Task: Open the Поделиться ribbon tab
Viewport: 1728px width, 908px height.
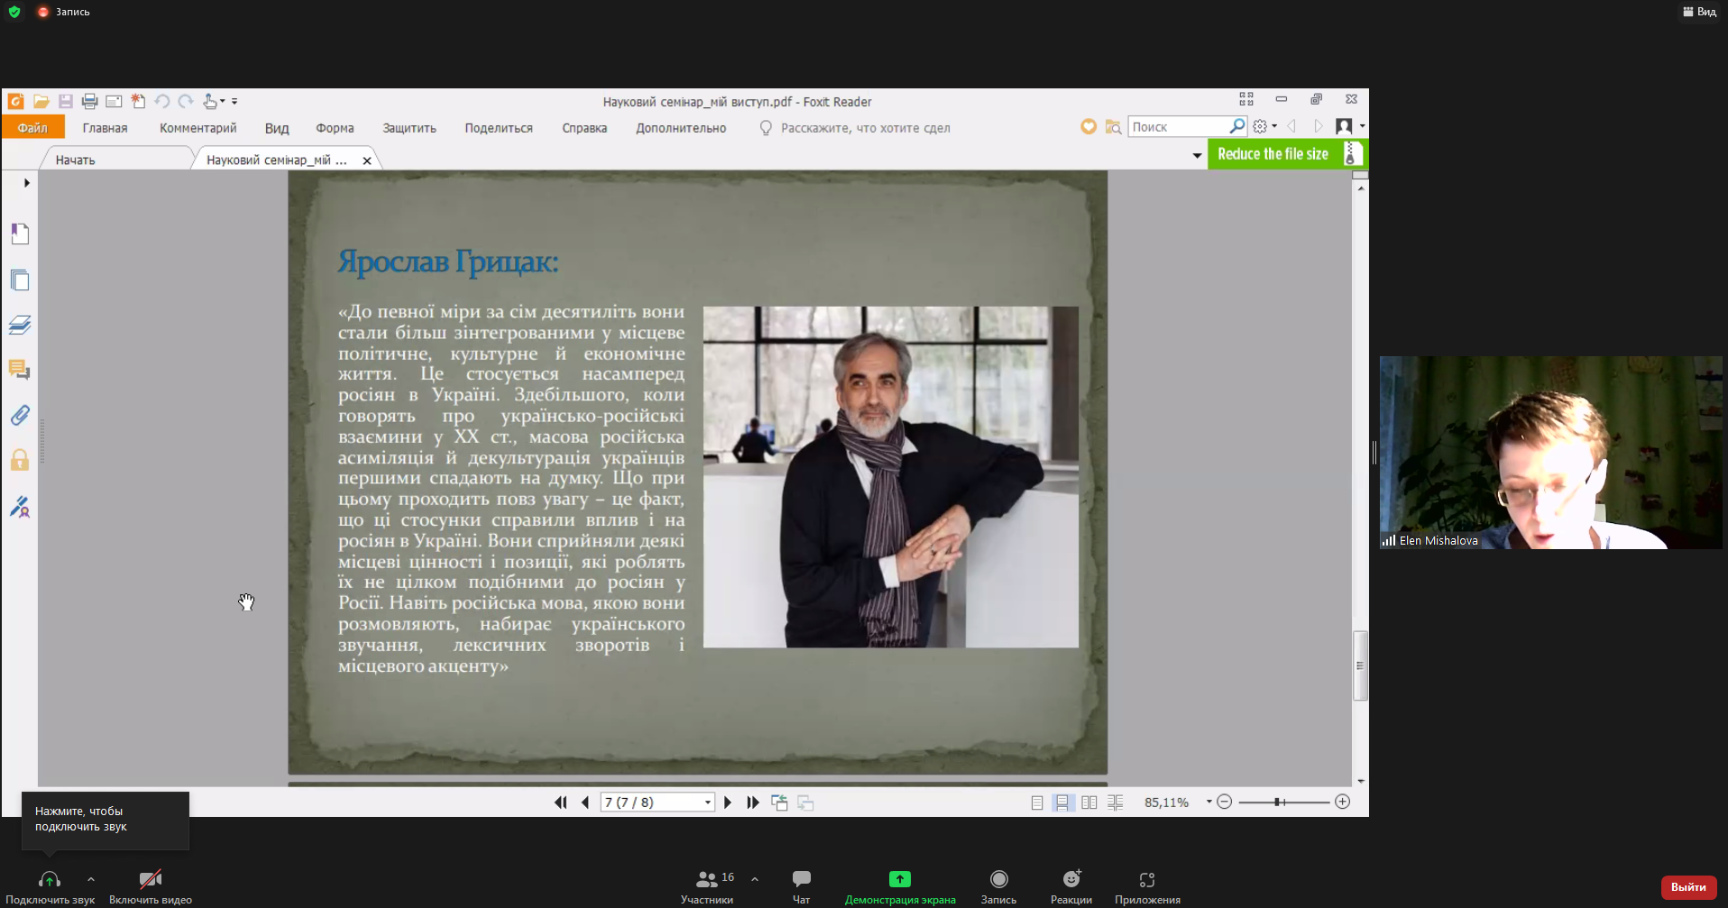Action: pyautogui.click(x=499, y=128)
